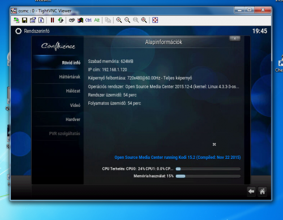Click the Szabad memória 624MB line

110,61
